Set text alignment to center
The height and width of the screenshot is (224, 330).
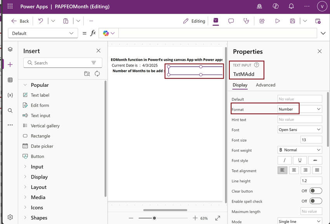click(294, 170)
